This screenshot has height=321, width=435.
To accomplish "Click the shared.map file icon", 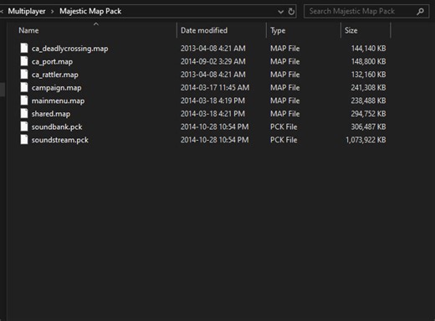I will (24, 113).
